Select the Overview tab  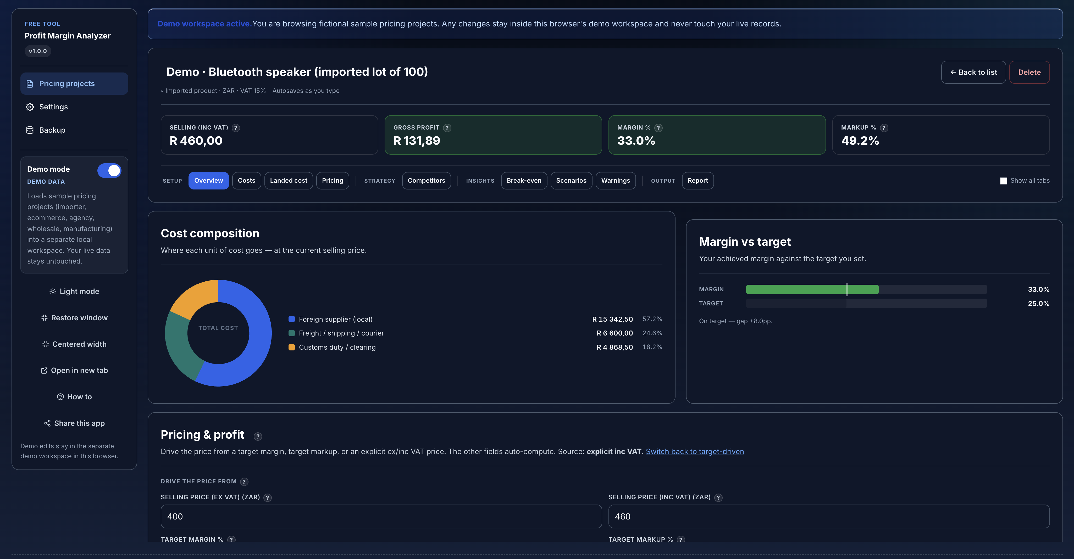click(x=208, y=181)
